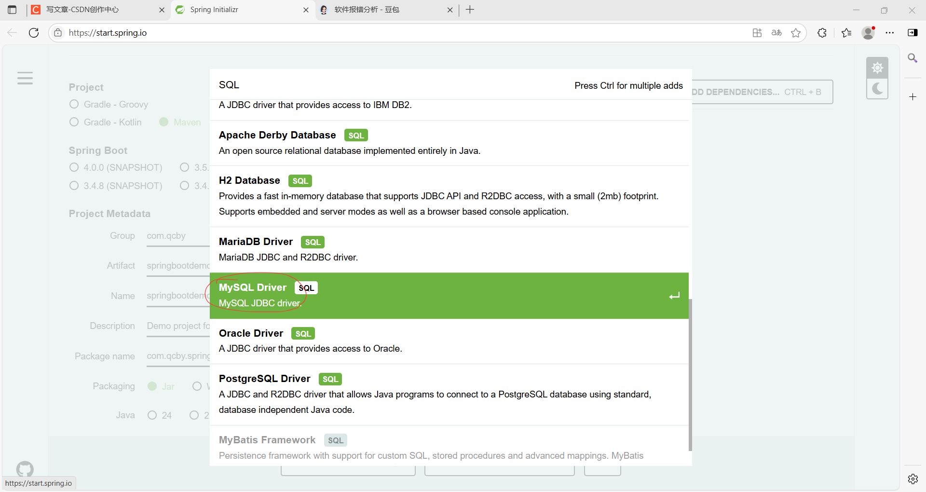The image size is (926, 492).
Task: Open favorites list icon
Action: point(846,33)
